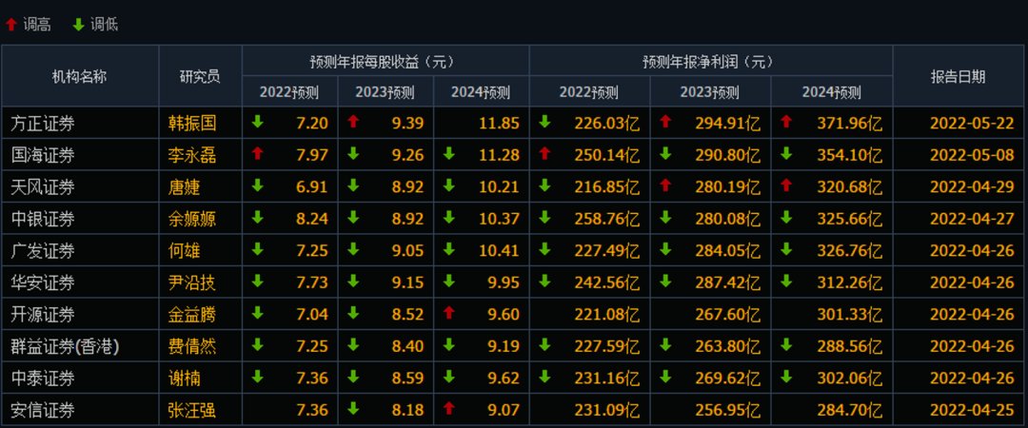Click the report date 2022-05-08
The width and height of the screenshot is (1028, 428).
pos(972,155)
